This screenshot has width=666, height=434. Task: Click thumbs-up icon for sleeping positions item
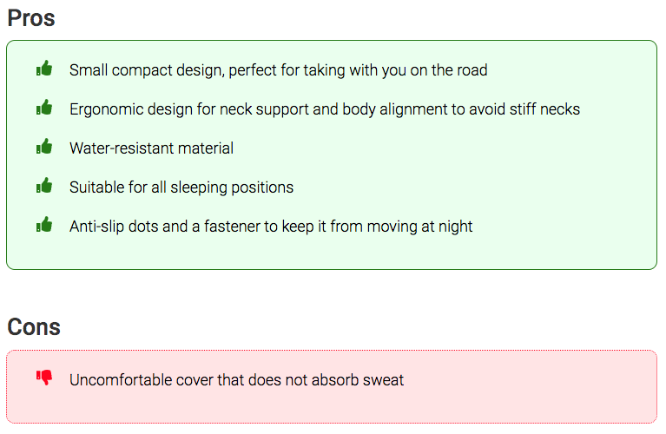pyautogui.click(x=44, y=186)
